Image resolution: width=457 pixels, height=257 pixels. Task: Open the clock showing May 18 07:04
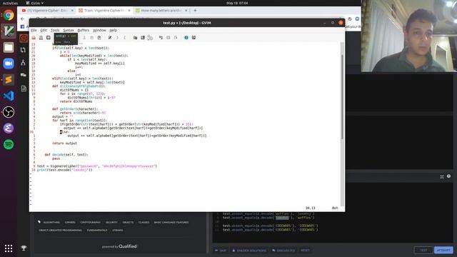point(237,3)
